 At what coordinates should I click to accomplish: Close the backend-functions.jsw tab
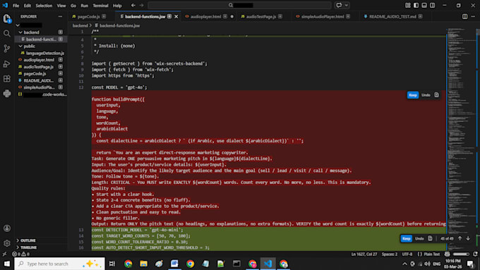176,16
